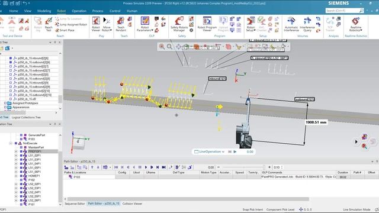The image size is (379, 213).
Task: Click the view-cube navigation widget
Action: [79, 141]
